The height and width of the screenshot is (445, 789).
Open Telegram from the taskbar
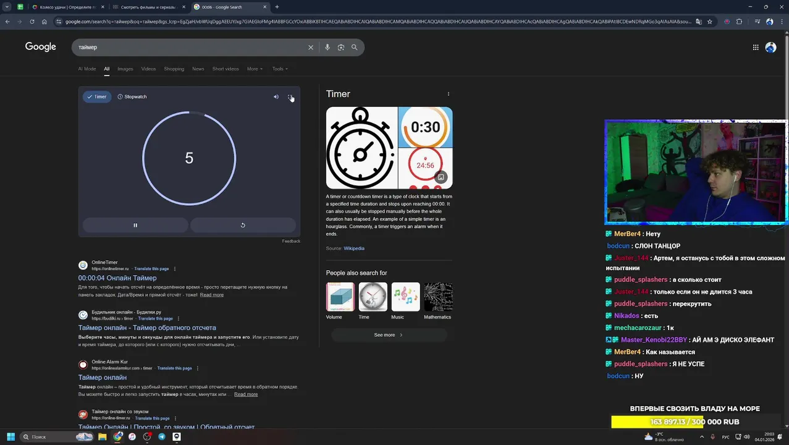point(162,437)
